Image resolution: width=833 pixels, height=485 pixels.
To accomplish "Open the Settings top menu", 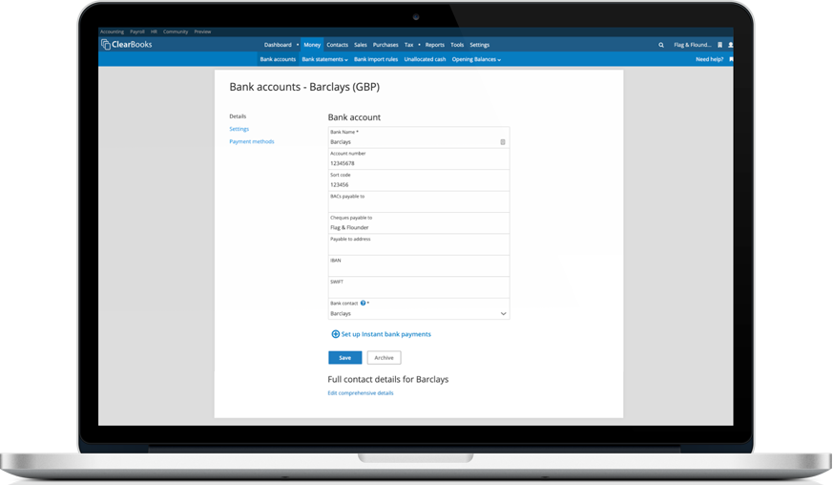I will (480, 45).
